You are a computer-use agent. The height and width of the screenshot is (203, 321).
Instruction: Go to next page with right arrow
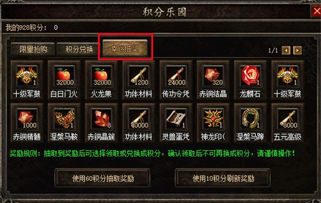click(298, 50)
